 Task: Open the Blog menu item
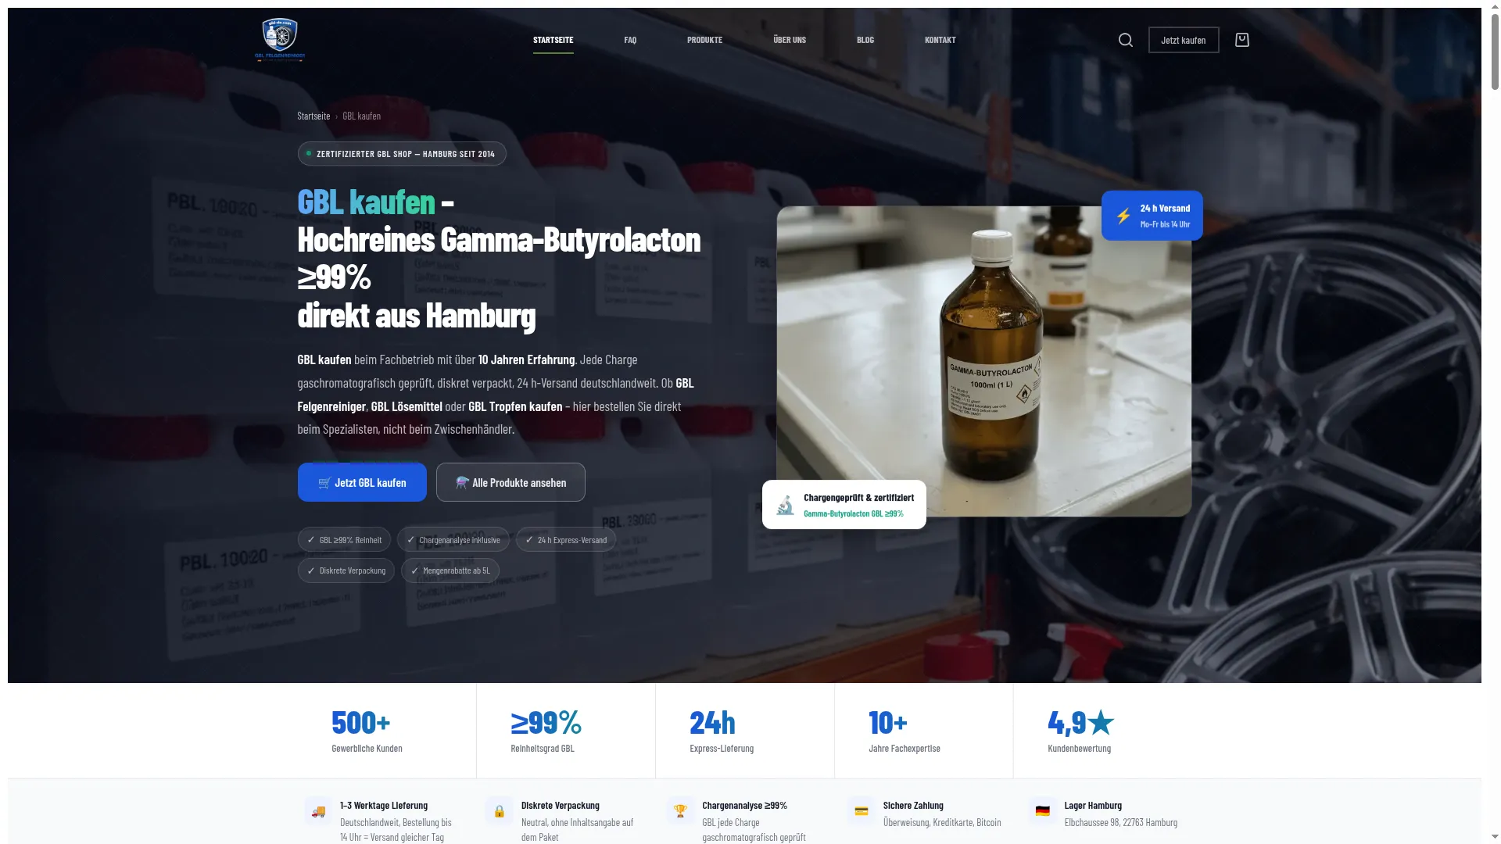[x=865, y=40]
